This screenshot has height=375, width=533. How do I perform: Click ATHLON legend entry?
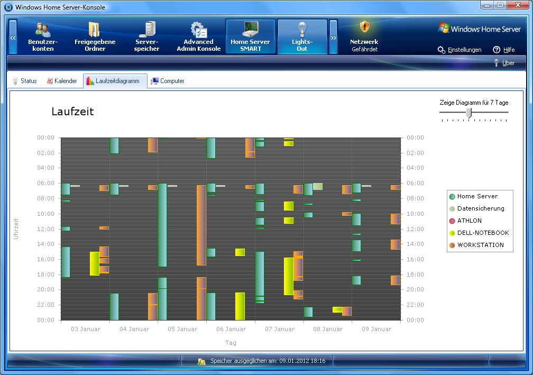[465, 221]
